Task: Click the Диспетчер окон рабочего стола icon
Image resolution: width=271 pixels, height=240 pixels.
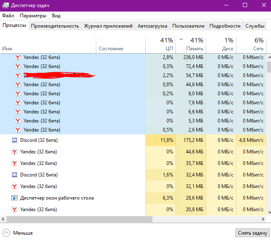Action: [x=14, y=198]
